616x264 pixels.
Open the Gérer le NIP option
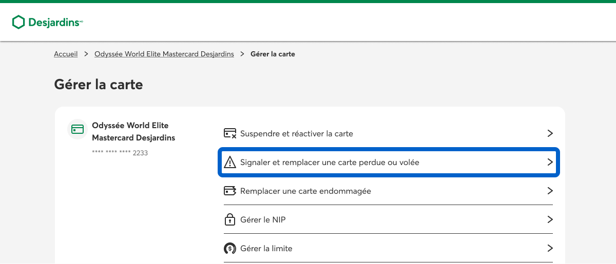(x=263, y=220)
